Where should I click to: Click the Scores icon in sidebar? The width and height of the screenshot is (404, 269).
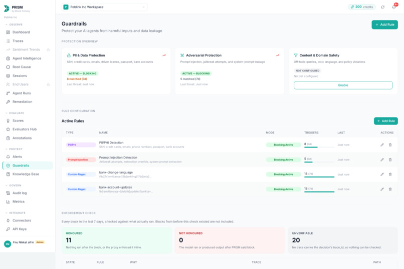[x=8, y=120]
